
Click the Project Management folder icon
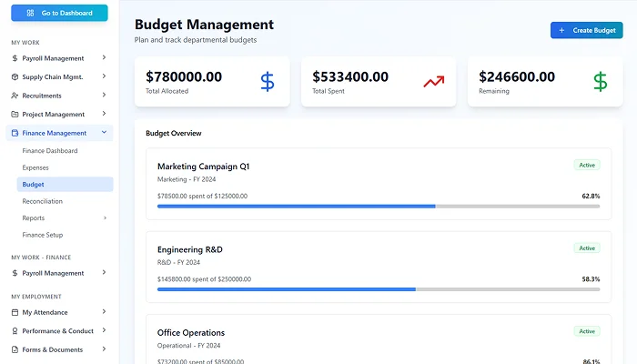point(15,115)
